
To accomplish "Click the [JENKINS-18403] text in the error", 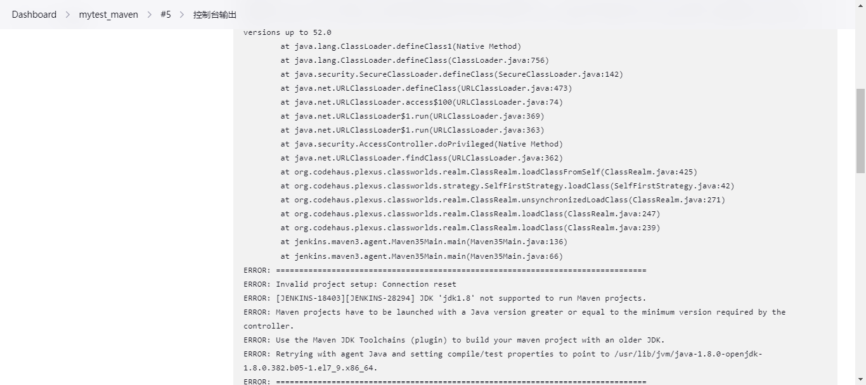I will coord(309,298).
